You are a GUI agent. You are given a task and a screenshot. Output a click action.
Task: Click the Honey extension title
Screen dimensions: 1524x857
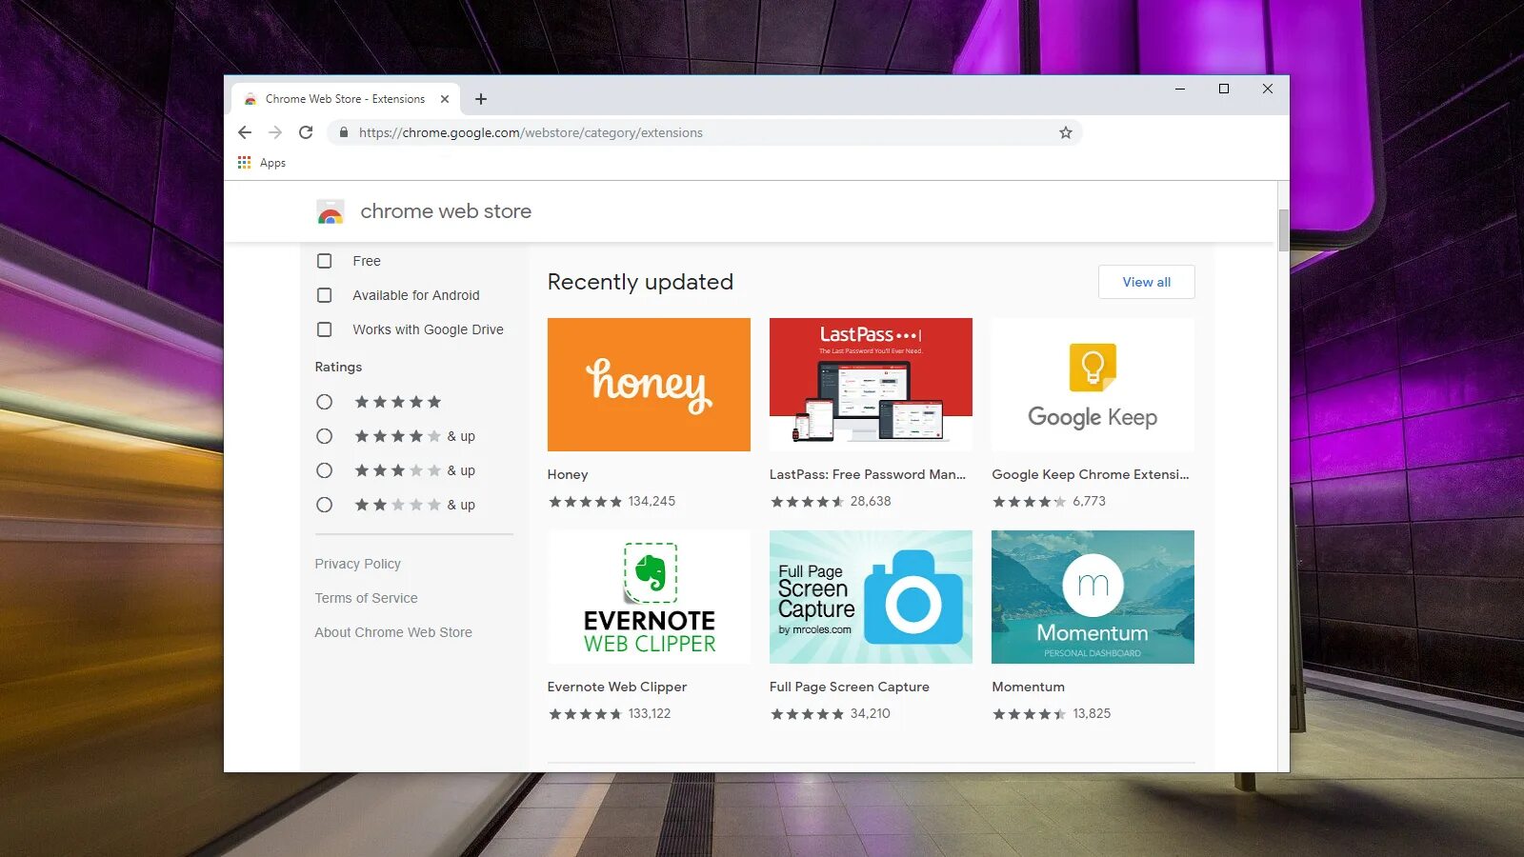click(x=568, y=474)
